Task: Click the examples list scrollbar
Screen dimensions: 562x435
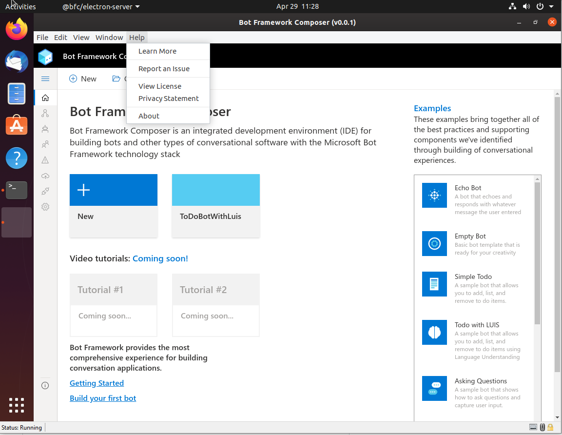Action: [537, 253]
